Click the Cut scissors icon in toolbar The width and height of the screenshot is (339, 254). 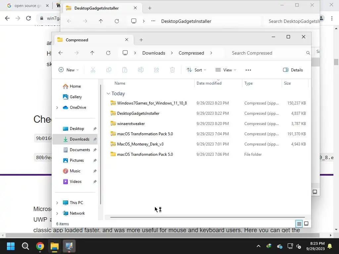point(93,70)
